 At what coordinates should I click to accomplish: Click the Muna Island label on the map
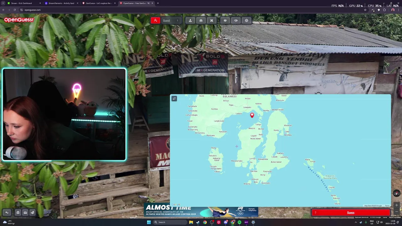tap(256, 138)
